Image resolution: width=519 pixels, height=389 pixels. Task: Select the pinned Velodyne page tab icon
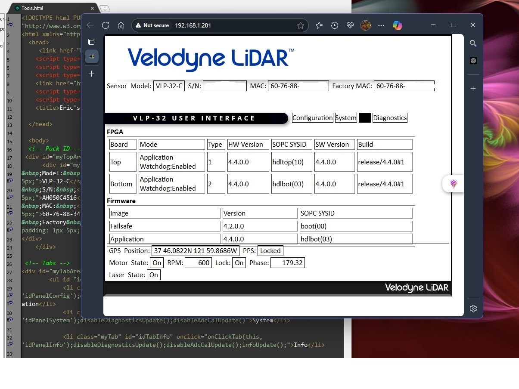91,57
